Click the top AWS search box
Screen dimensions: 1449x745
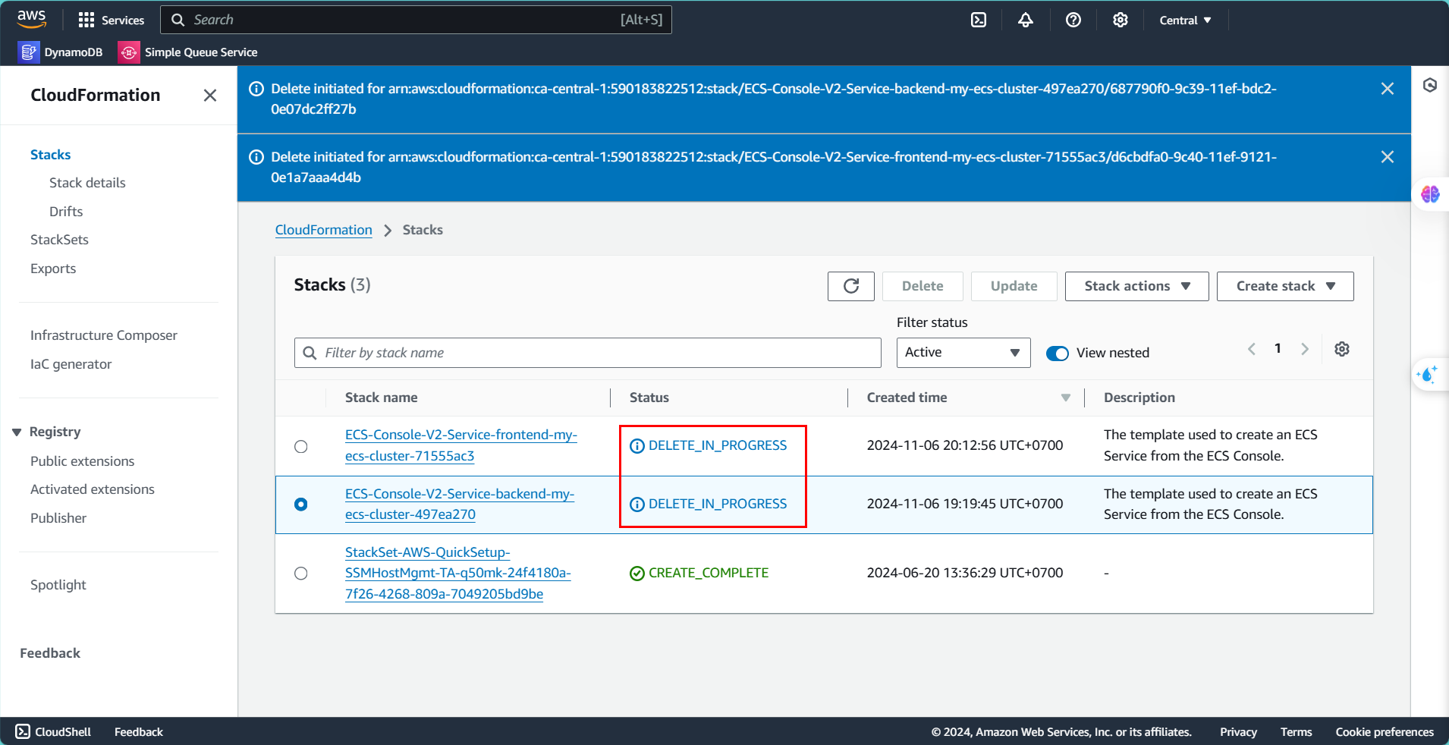tap(416, 20)
